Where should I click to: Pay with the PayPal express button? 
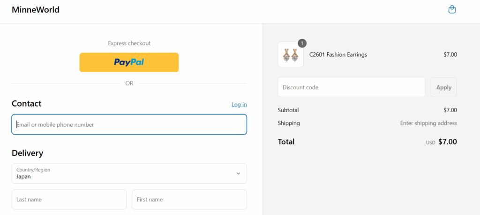[129, 62]
